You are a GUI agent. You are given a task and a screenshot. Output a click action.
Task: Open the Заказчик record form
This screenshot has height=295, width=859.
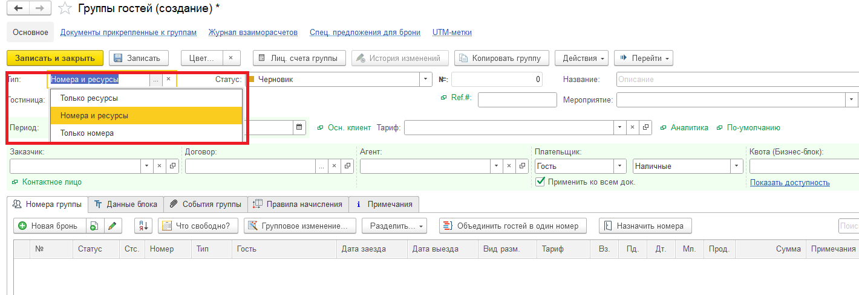click(172, 166)
